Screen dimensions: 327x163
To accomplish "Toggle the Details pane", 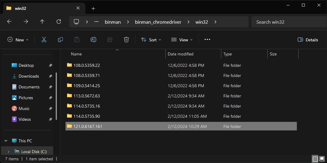I will 308,40.
